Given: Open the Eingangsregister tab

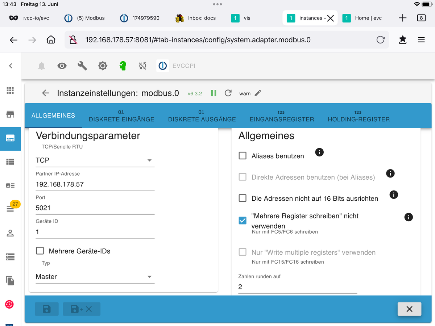Looking at the screenshot, I should pos(282,116).
